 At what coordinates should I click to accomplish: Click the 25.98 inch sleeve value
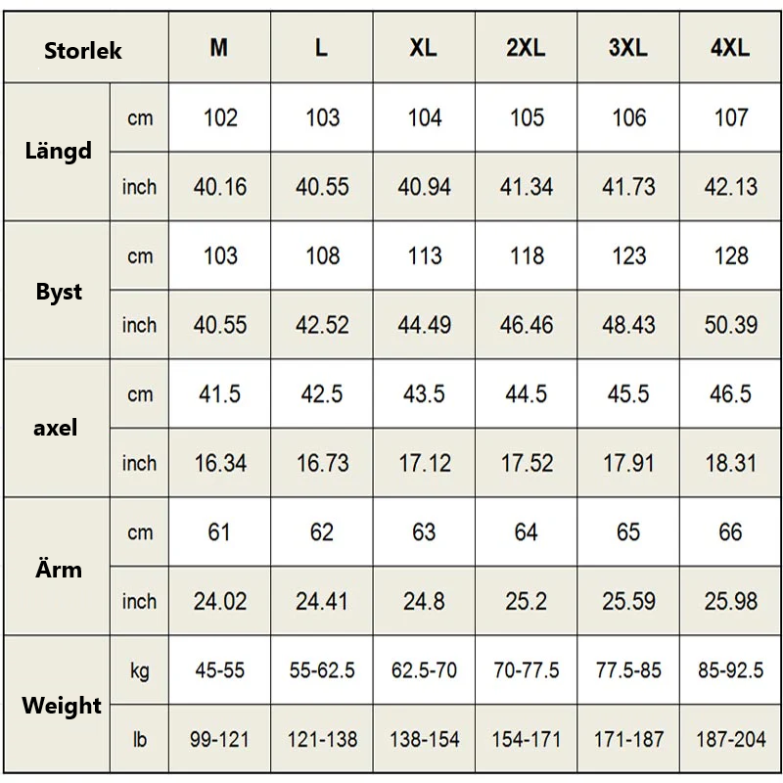(x=730, y=601)
